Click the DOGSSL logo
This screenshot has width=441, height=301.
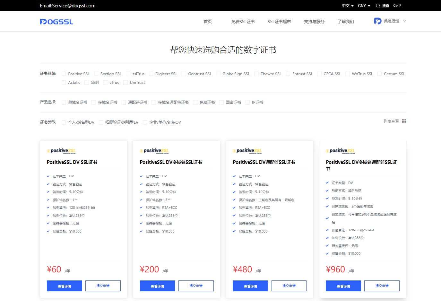pyautogui.click(x=56, y=22)
